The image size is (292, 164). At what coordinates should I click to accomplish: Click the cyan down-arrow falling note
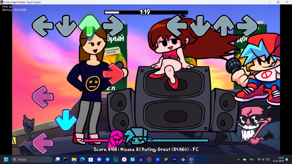tap(66, 120)
